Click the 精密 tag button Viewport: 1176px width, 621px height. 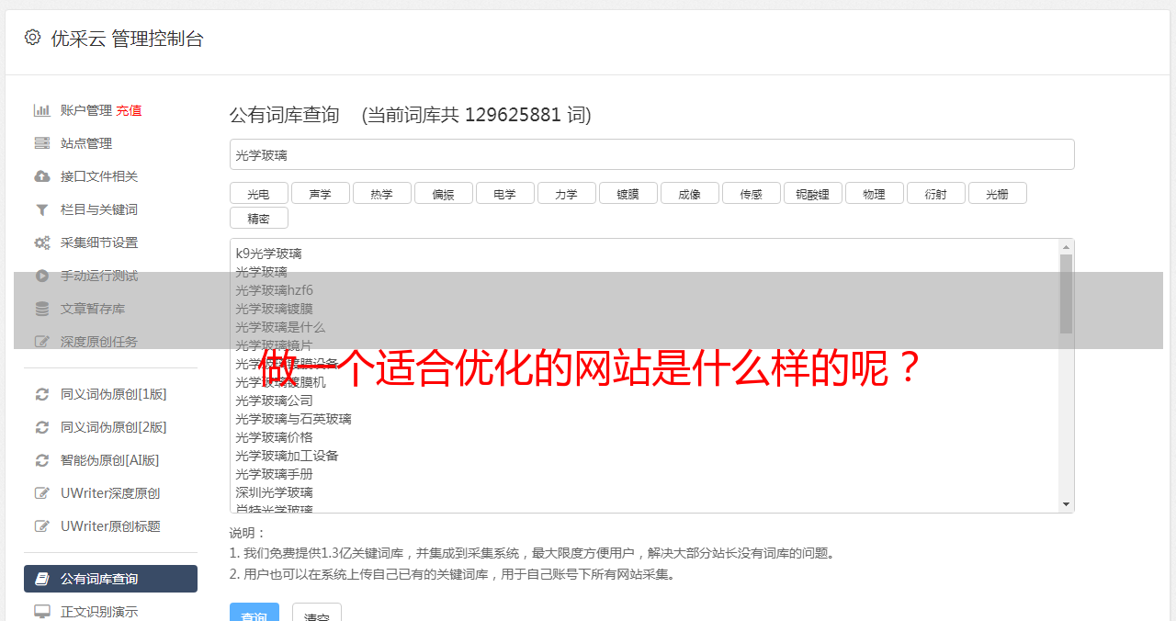pyautogui.click(x=258, y=218)
